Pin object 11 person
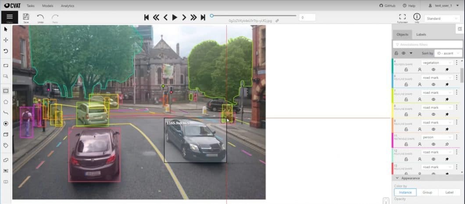Image resolution: width=465 pixels, height=204 pixels. click(447, 144)
